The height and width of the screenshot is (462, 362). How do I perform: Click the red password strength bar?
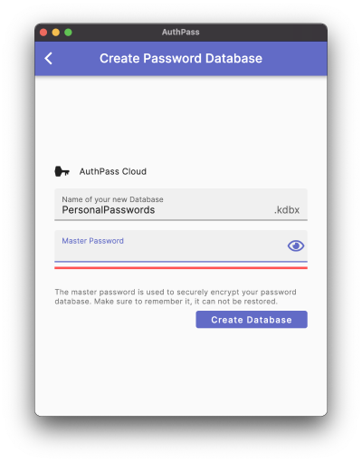click(x=181, y=268)
